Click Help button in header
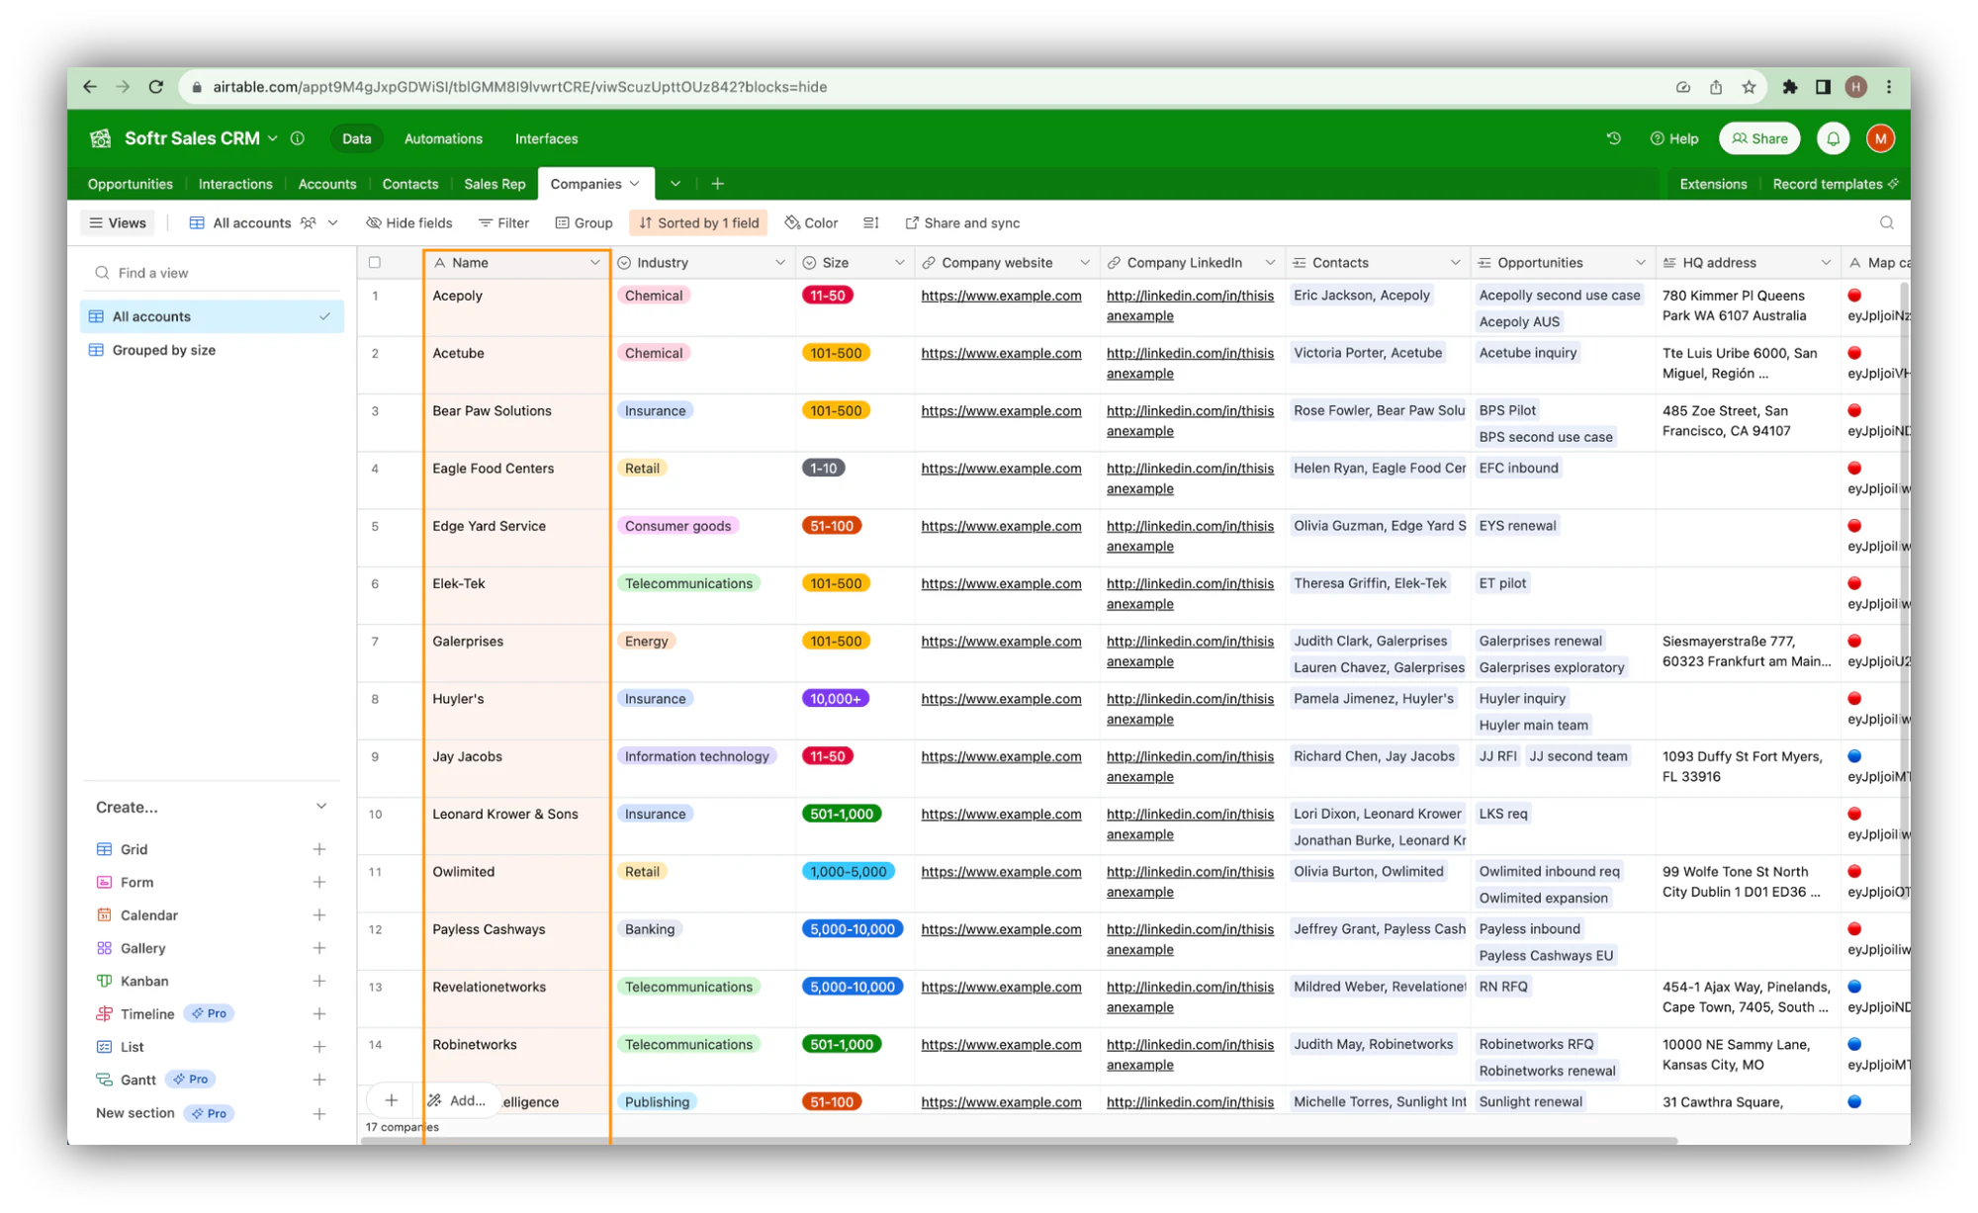The width and height of the screenshot is (1978, 1213). pos(1673,138)
